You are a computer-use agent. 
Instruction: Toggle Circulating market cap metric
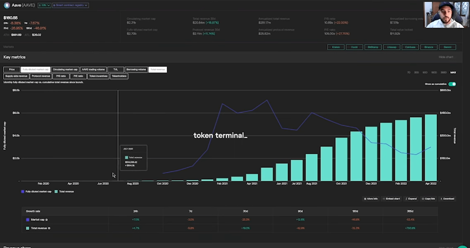(x=65, y=70)
